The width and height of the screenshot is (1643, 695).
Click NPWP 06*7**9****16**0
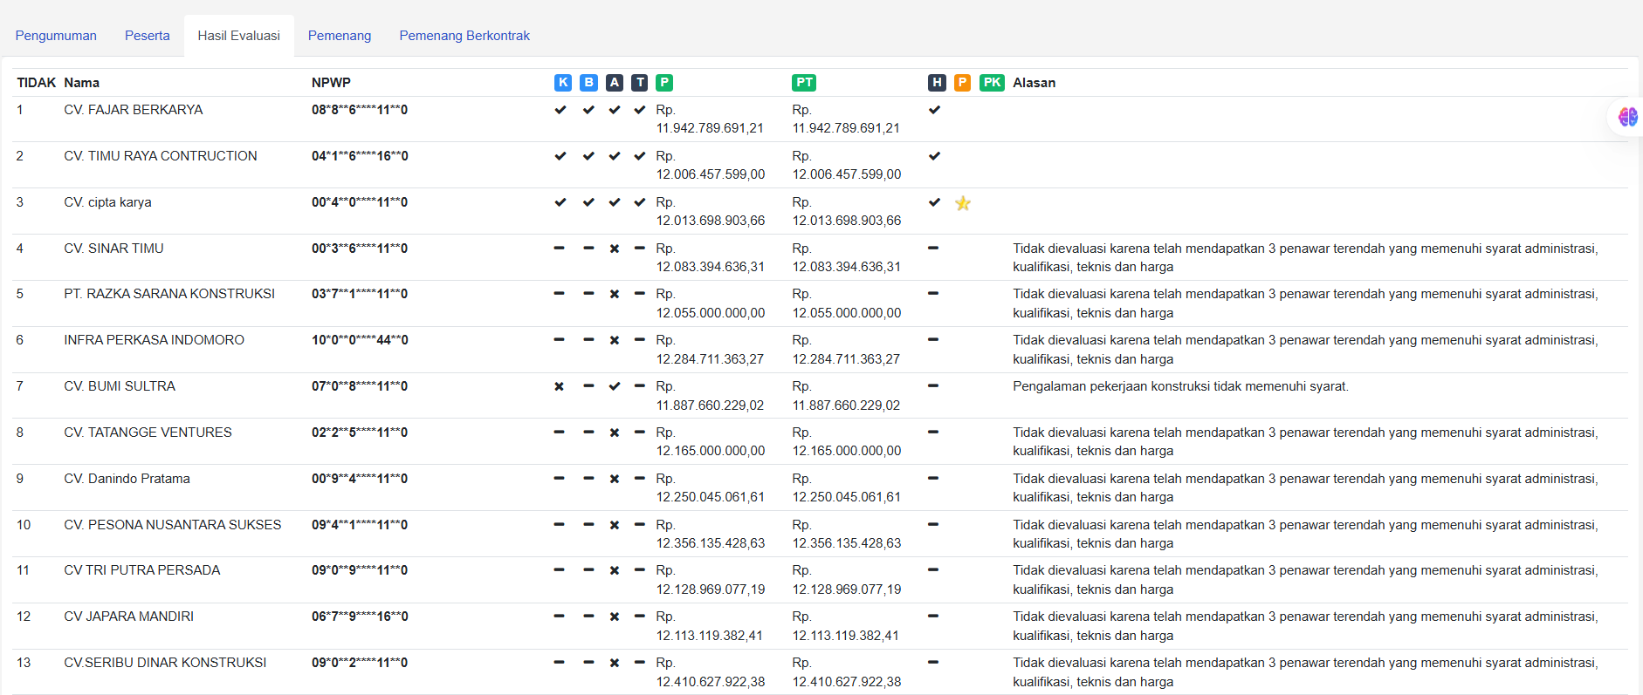(360, 617)
